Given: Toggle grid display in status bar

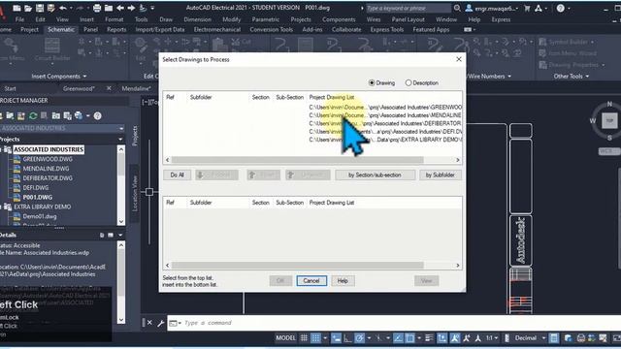Looking at the screenshot, I should pos(304,338).
